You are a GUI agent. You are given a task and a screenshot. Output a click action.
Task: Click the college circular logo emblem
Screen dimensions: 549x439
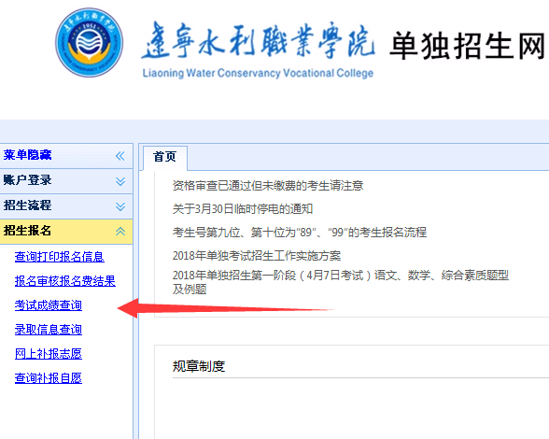tap(90, 42)
